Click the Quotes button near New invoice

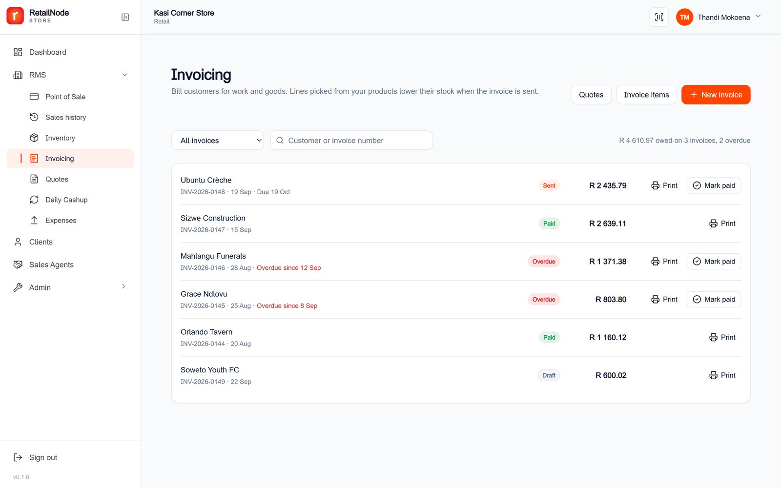point(591,95)
